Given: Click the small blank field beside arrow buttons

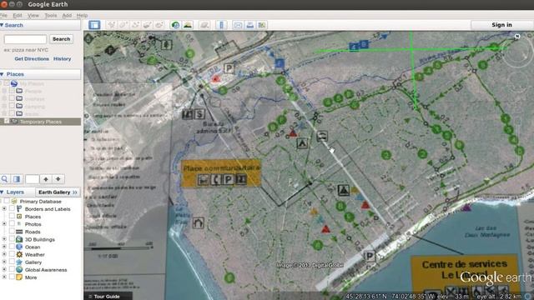Looking at the screenshot, I should (33, 179).
